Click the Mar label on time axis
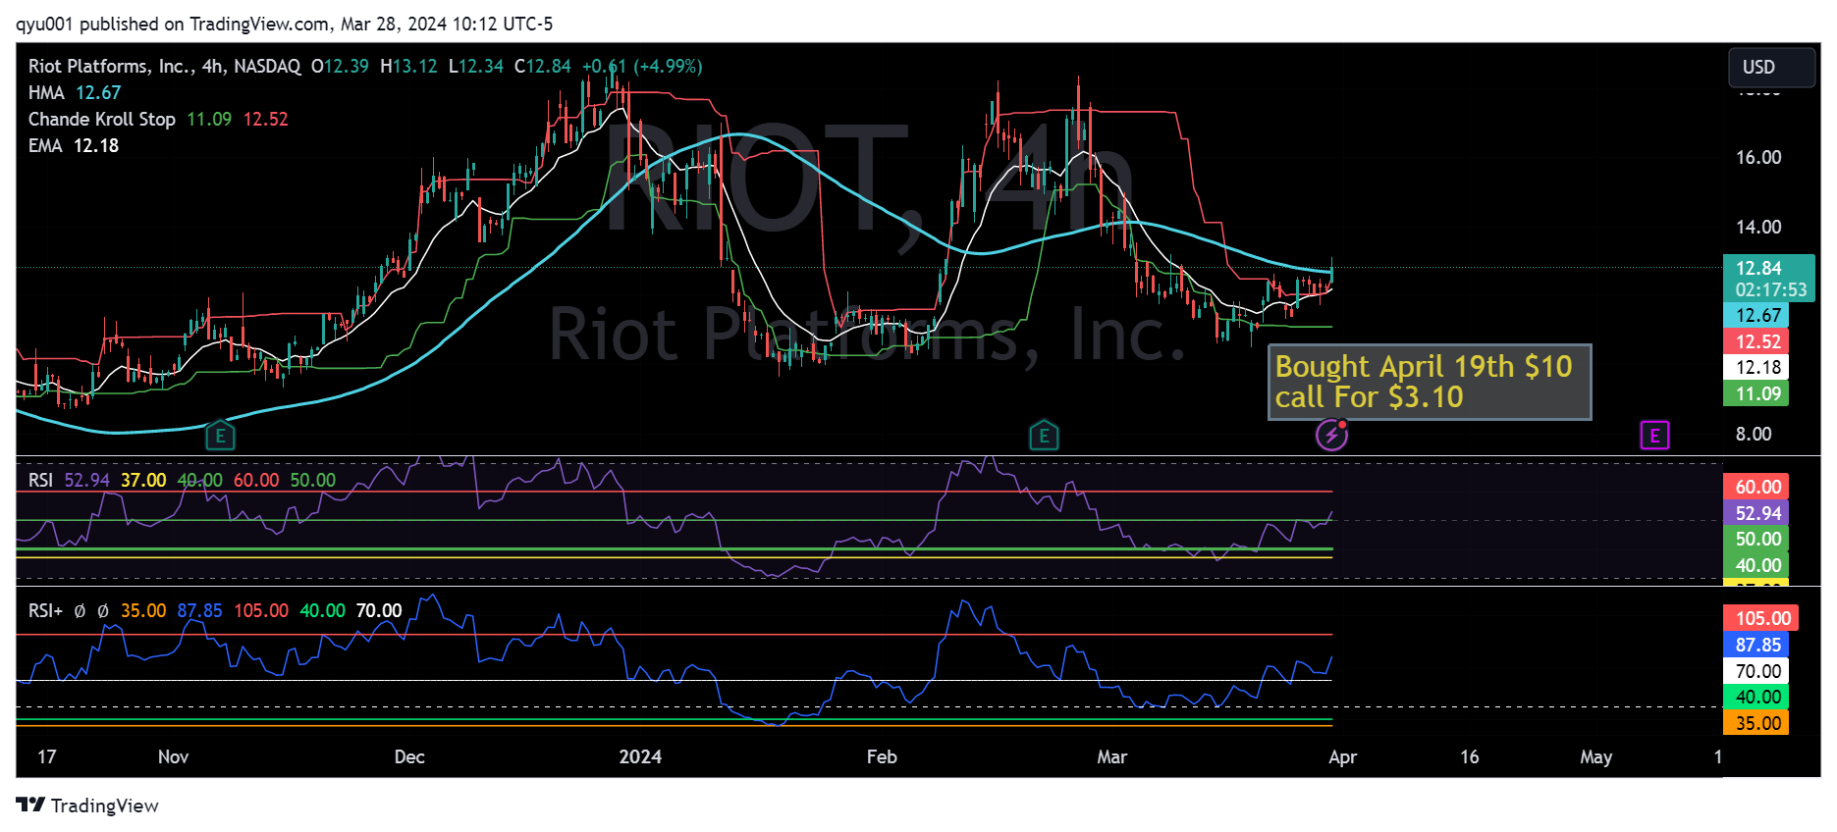Viewport: 1837px width, 832px height. click(x=1111, y=756)
